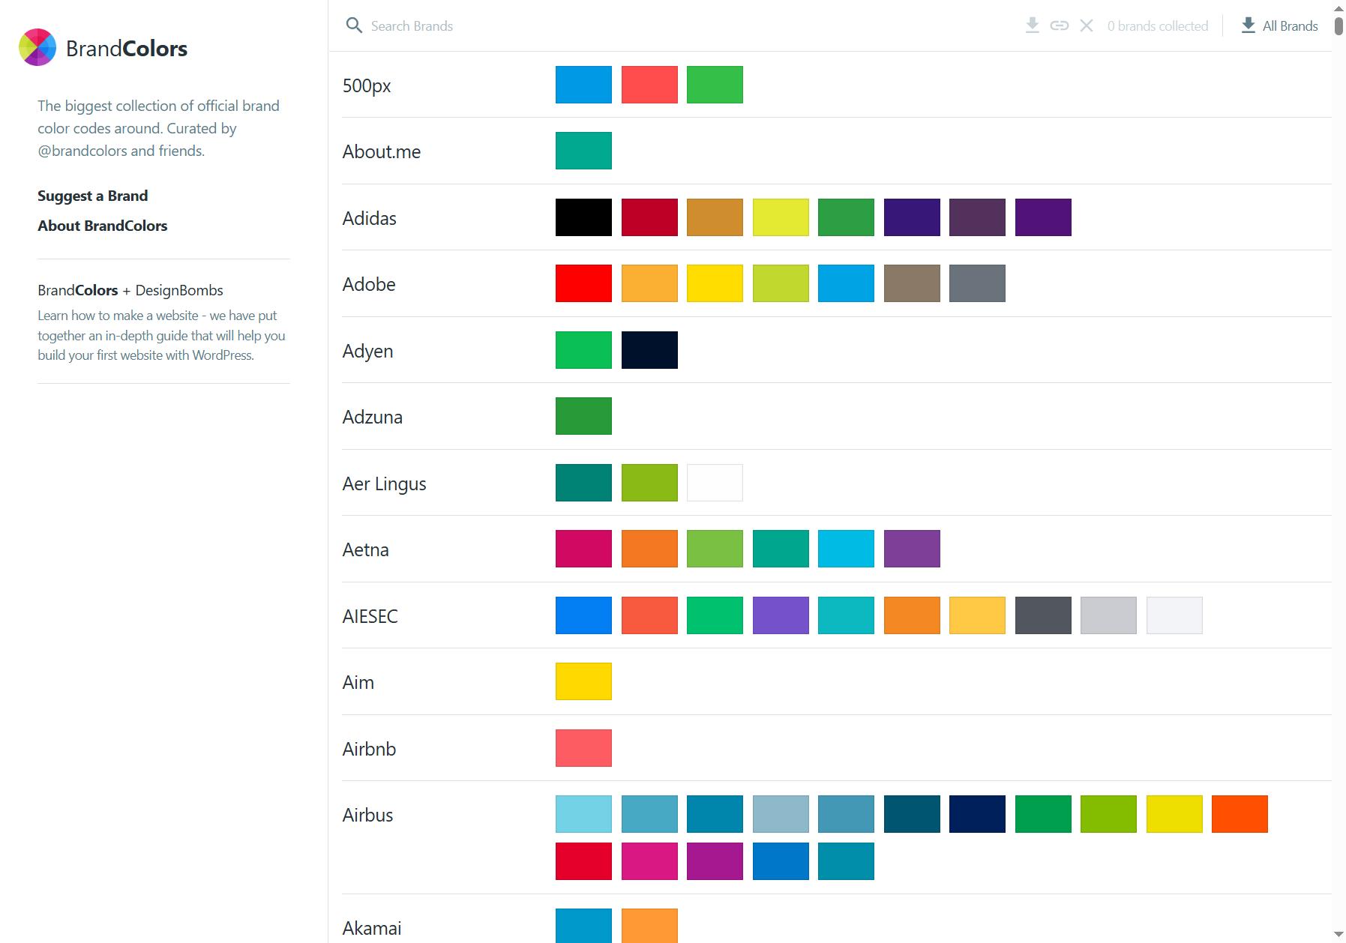Focus the Search Brands field
This screenshot has width=1346, height=943.
tap(675, 25)
